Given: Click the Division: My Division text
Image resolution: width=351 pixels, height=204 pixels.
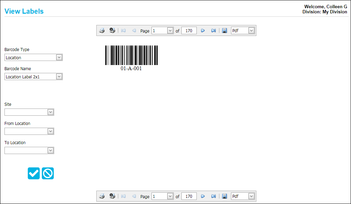Looking at the screenshot, I should (325, 12).
